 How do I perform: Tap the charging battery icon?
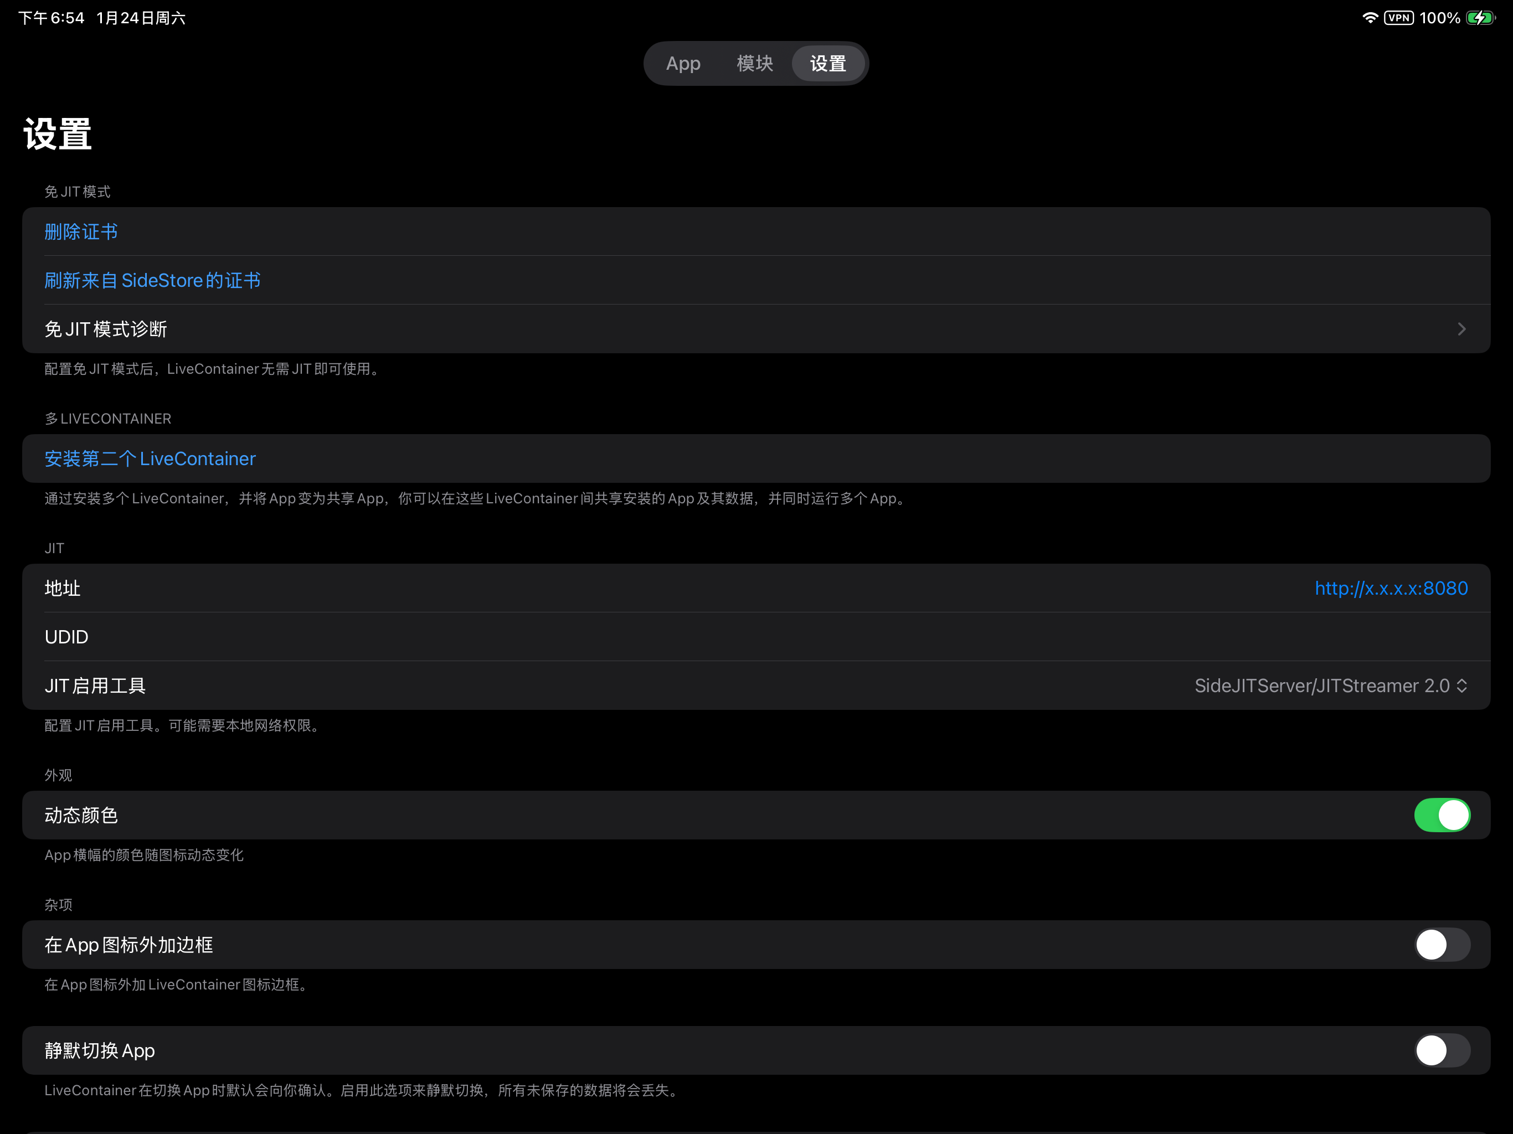coord(1480,18)
